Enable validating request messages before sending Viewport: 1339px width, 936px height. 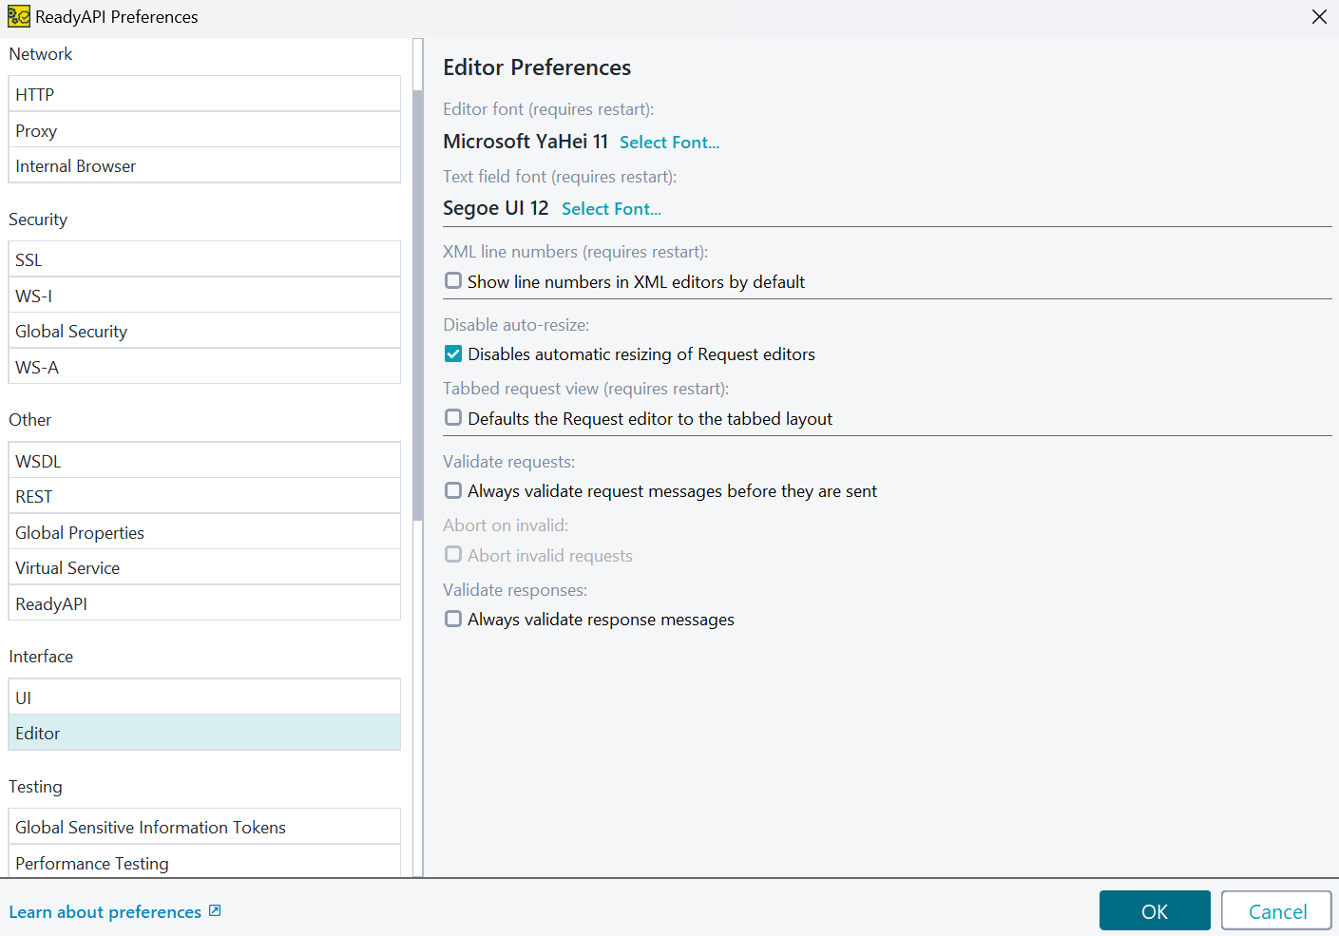click(x=452, y=490)
